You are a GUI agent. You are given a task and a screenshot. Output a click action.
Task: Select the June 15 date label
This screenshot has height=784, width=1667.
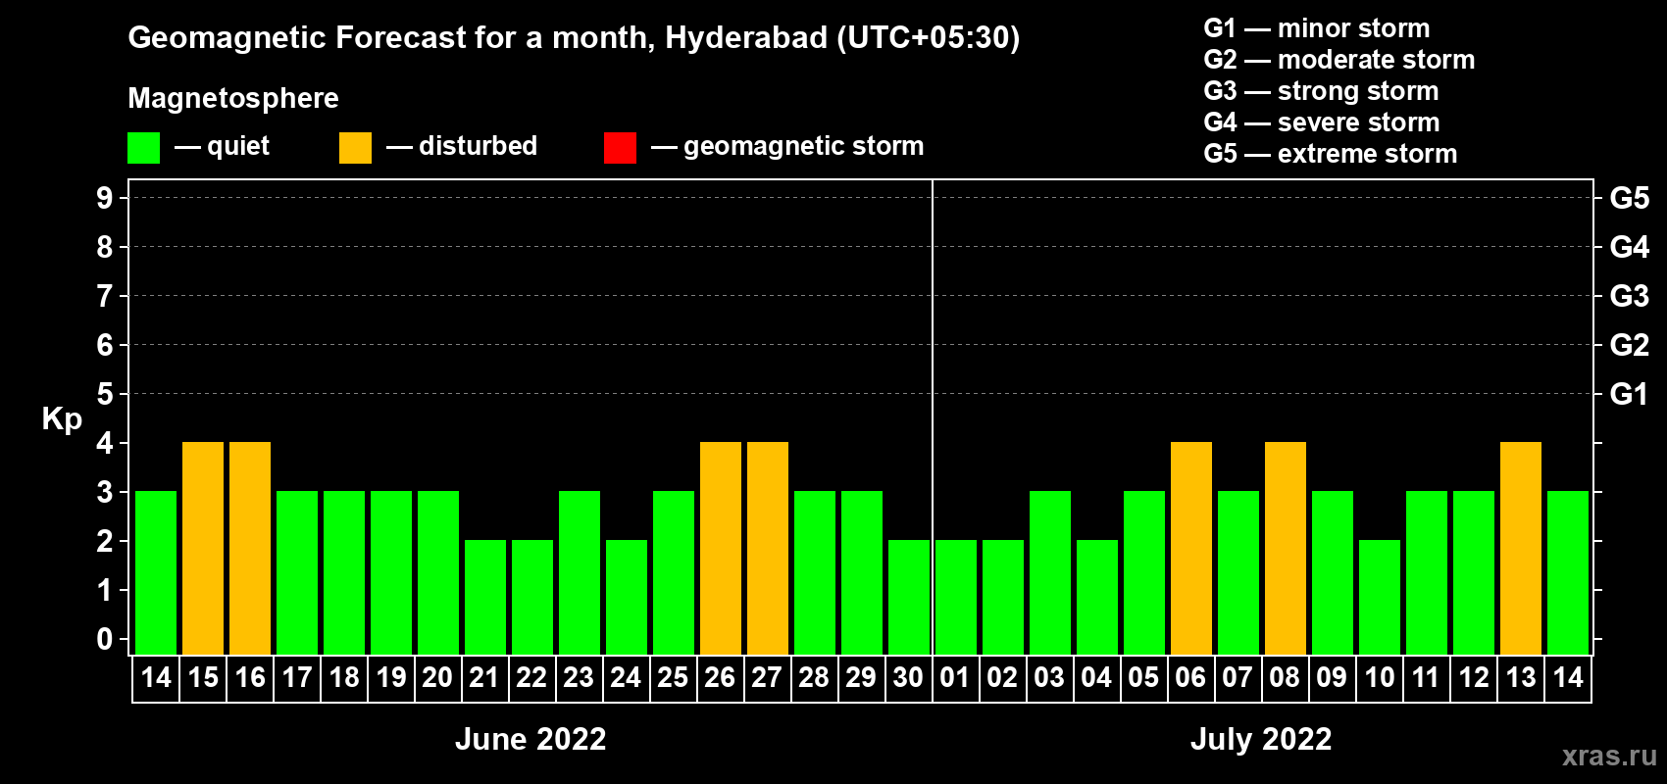[x=203, y=678]
